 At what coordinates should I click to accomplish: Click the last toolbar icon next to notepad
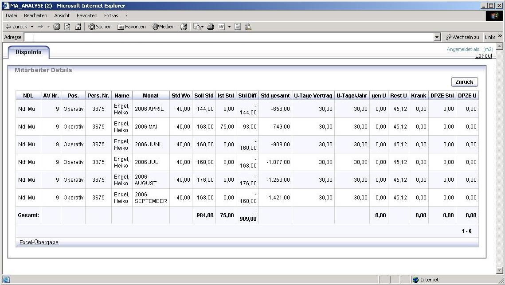(x=248, y=27)
